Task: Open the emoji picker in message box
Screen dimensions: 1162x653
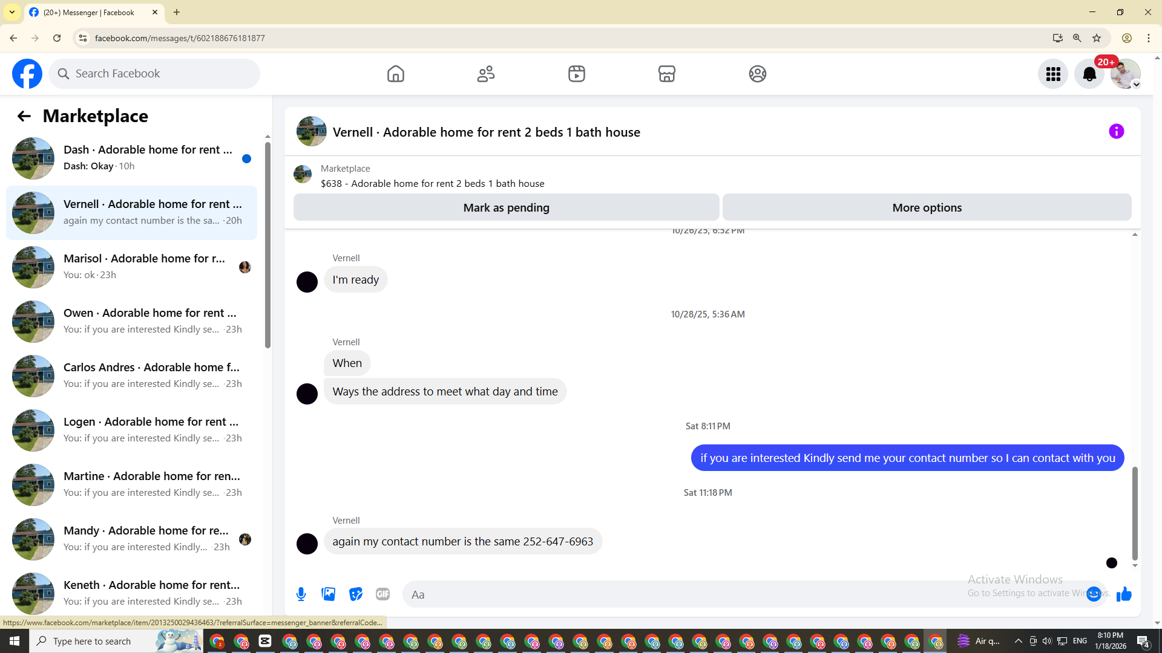Action: (1093, 594)
